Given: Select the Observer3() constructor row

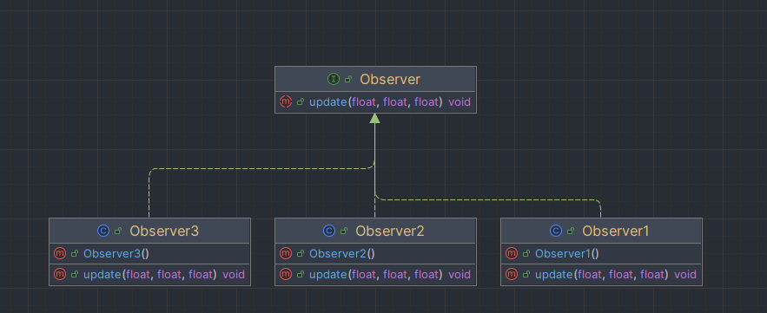Looking at the screenshot, I should pyautogui.click(x=149, y=253).
